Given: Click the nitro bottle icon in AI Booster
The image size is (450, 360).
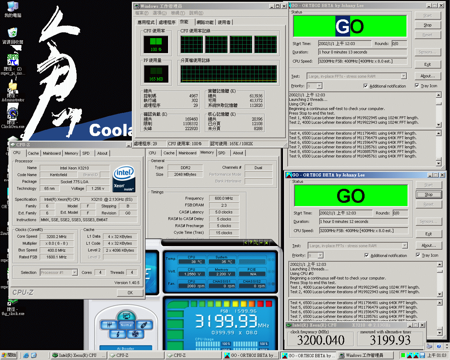Looking at the screenshot, I should pos(144,325).
